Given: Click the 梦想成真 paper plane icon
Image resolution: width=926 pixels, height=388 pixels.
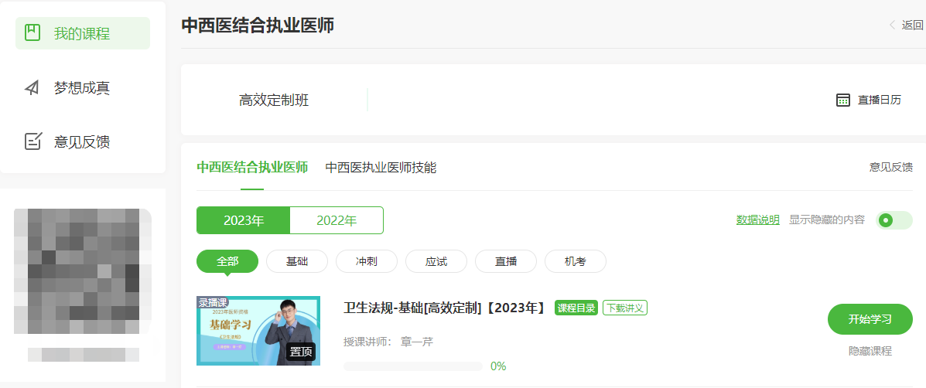Looking at the screenshot, I should 32,87.
